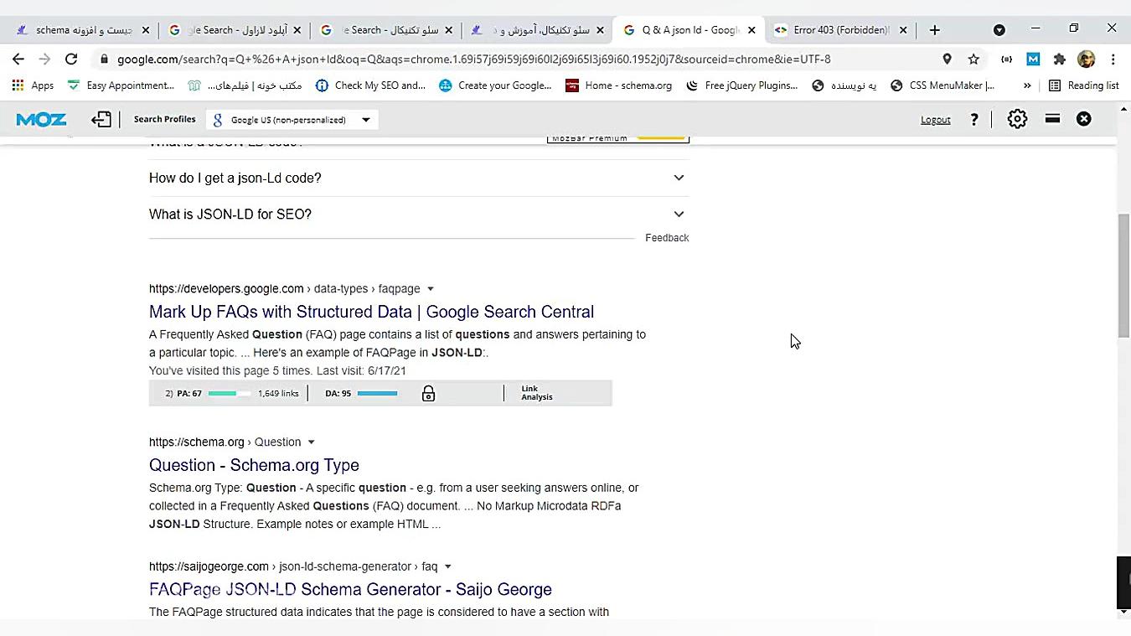The width and height of the screenshot is (1131, 636).
Task: Click the MozBar page analysis icon
Action: tap(101, 119)
